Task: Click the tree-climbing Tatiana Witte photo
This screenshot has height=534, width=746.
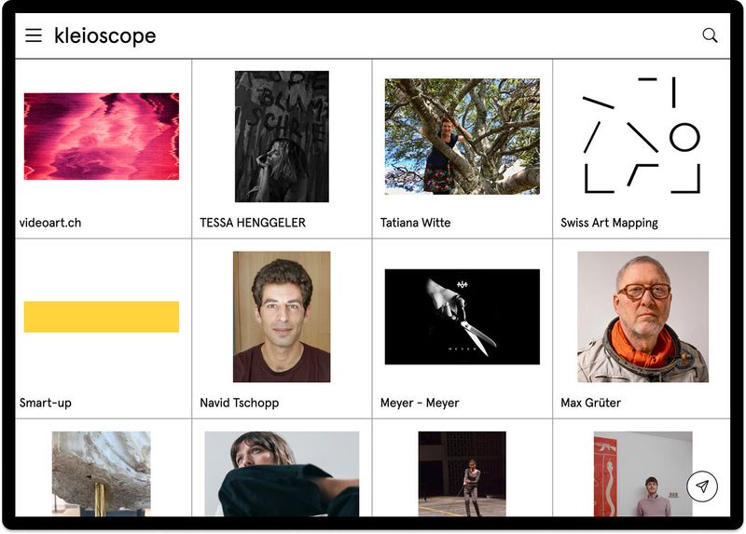Action: tap(462, 136)
